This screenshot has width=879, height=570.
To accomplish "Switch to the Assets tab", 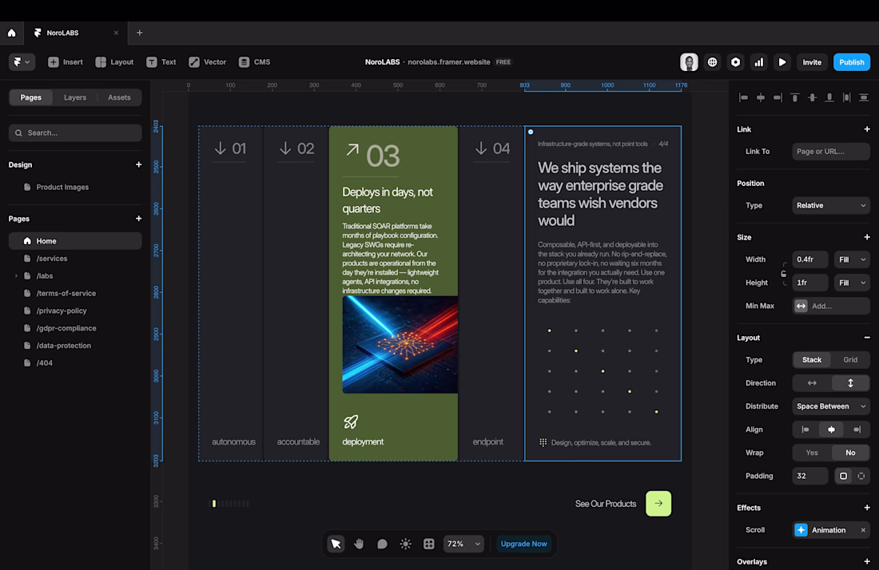I will [x=119, y=97].
